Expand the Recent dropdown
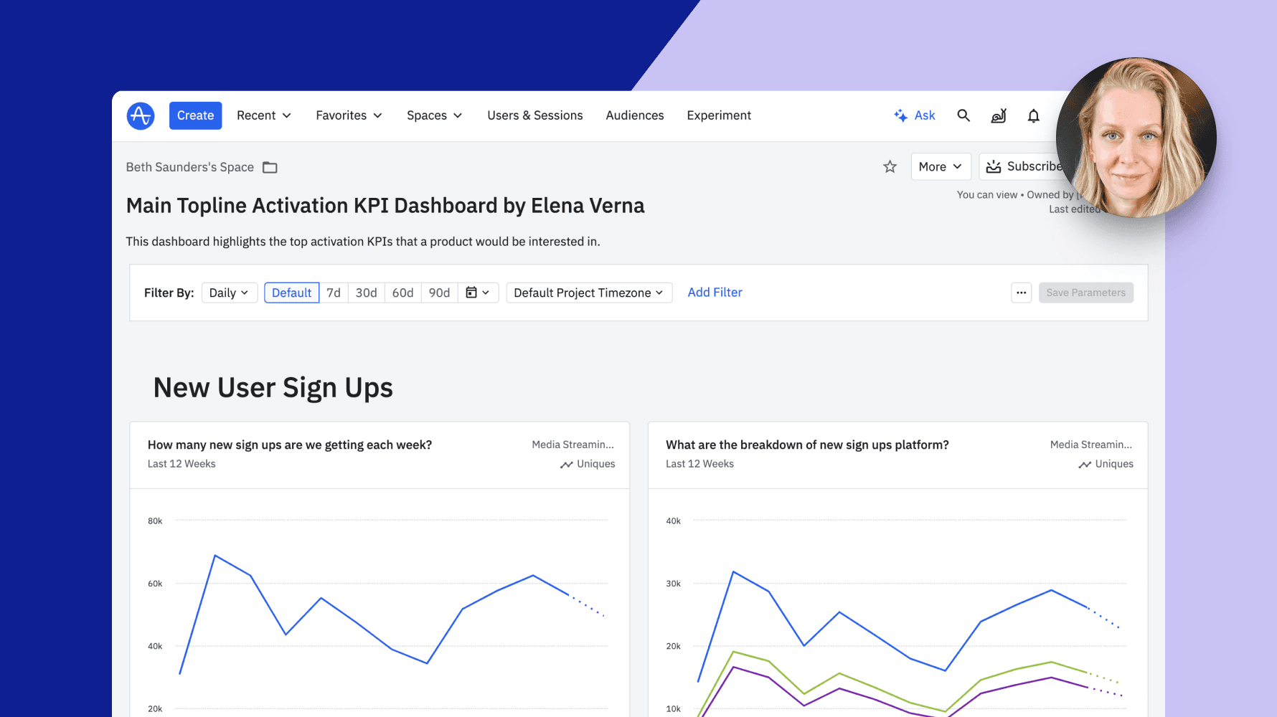 [263, 115]
